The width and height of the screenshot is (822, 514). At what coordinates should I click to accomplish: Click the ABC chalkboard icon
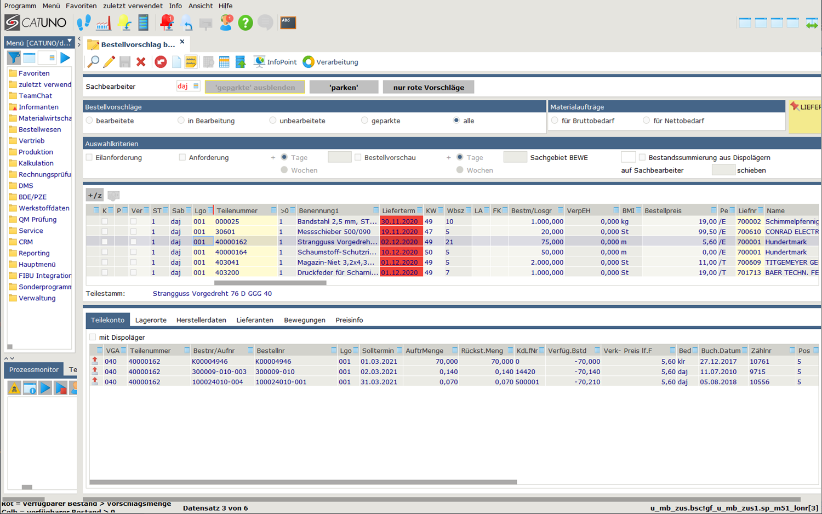pos(288,22)
